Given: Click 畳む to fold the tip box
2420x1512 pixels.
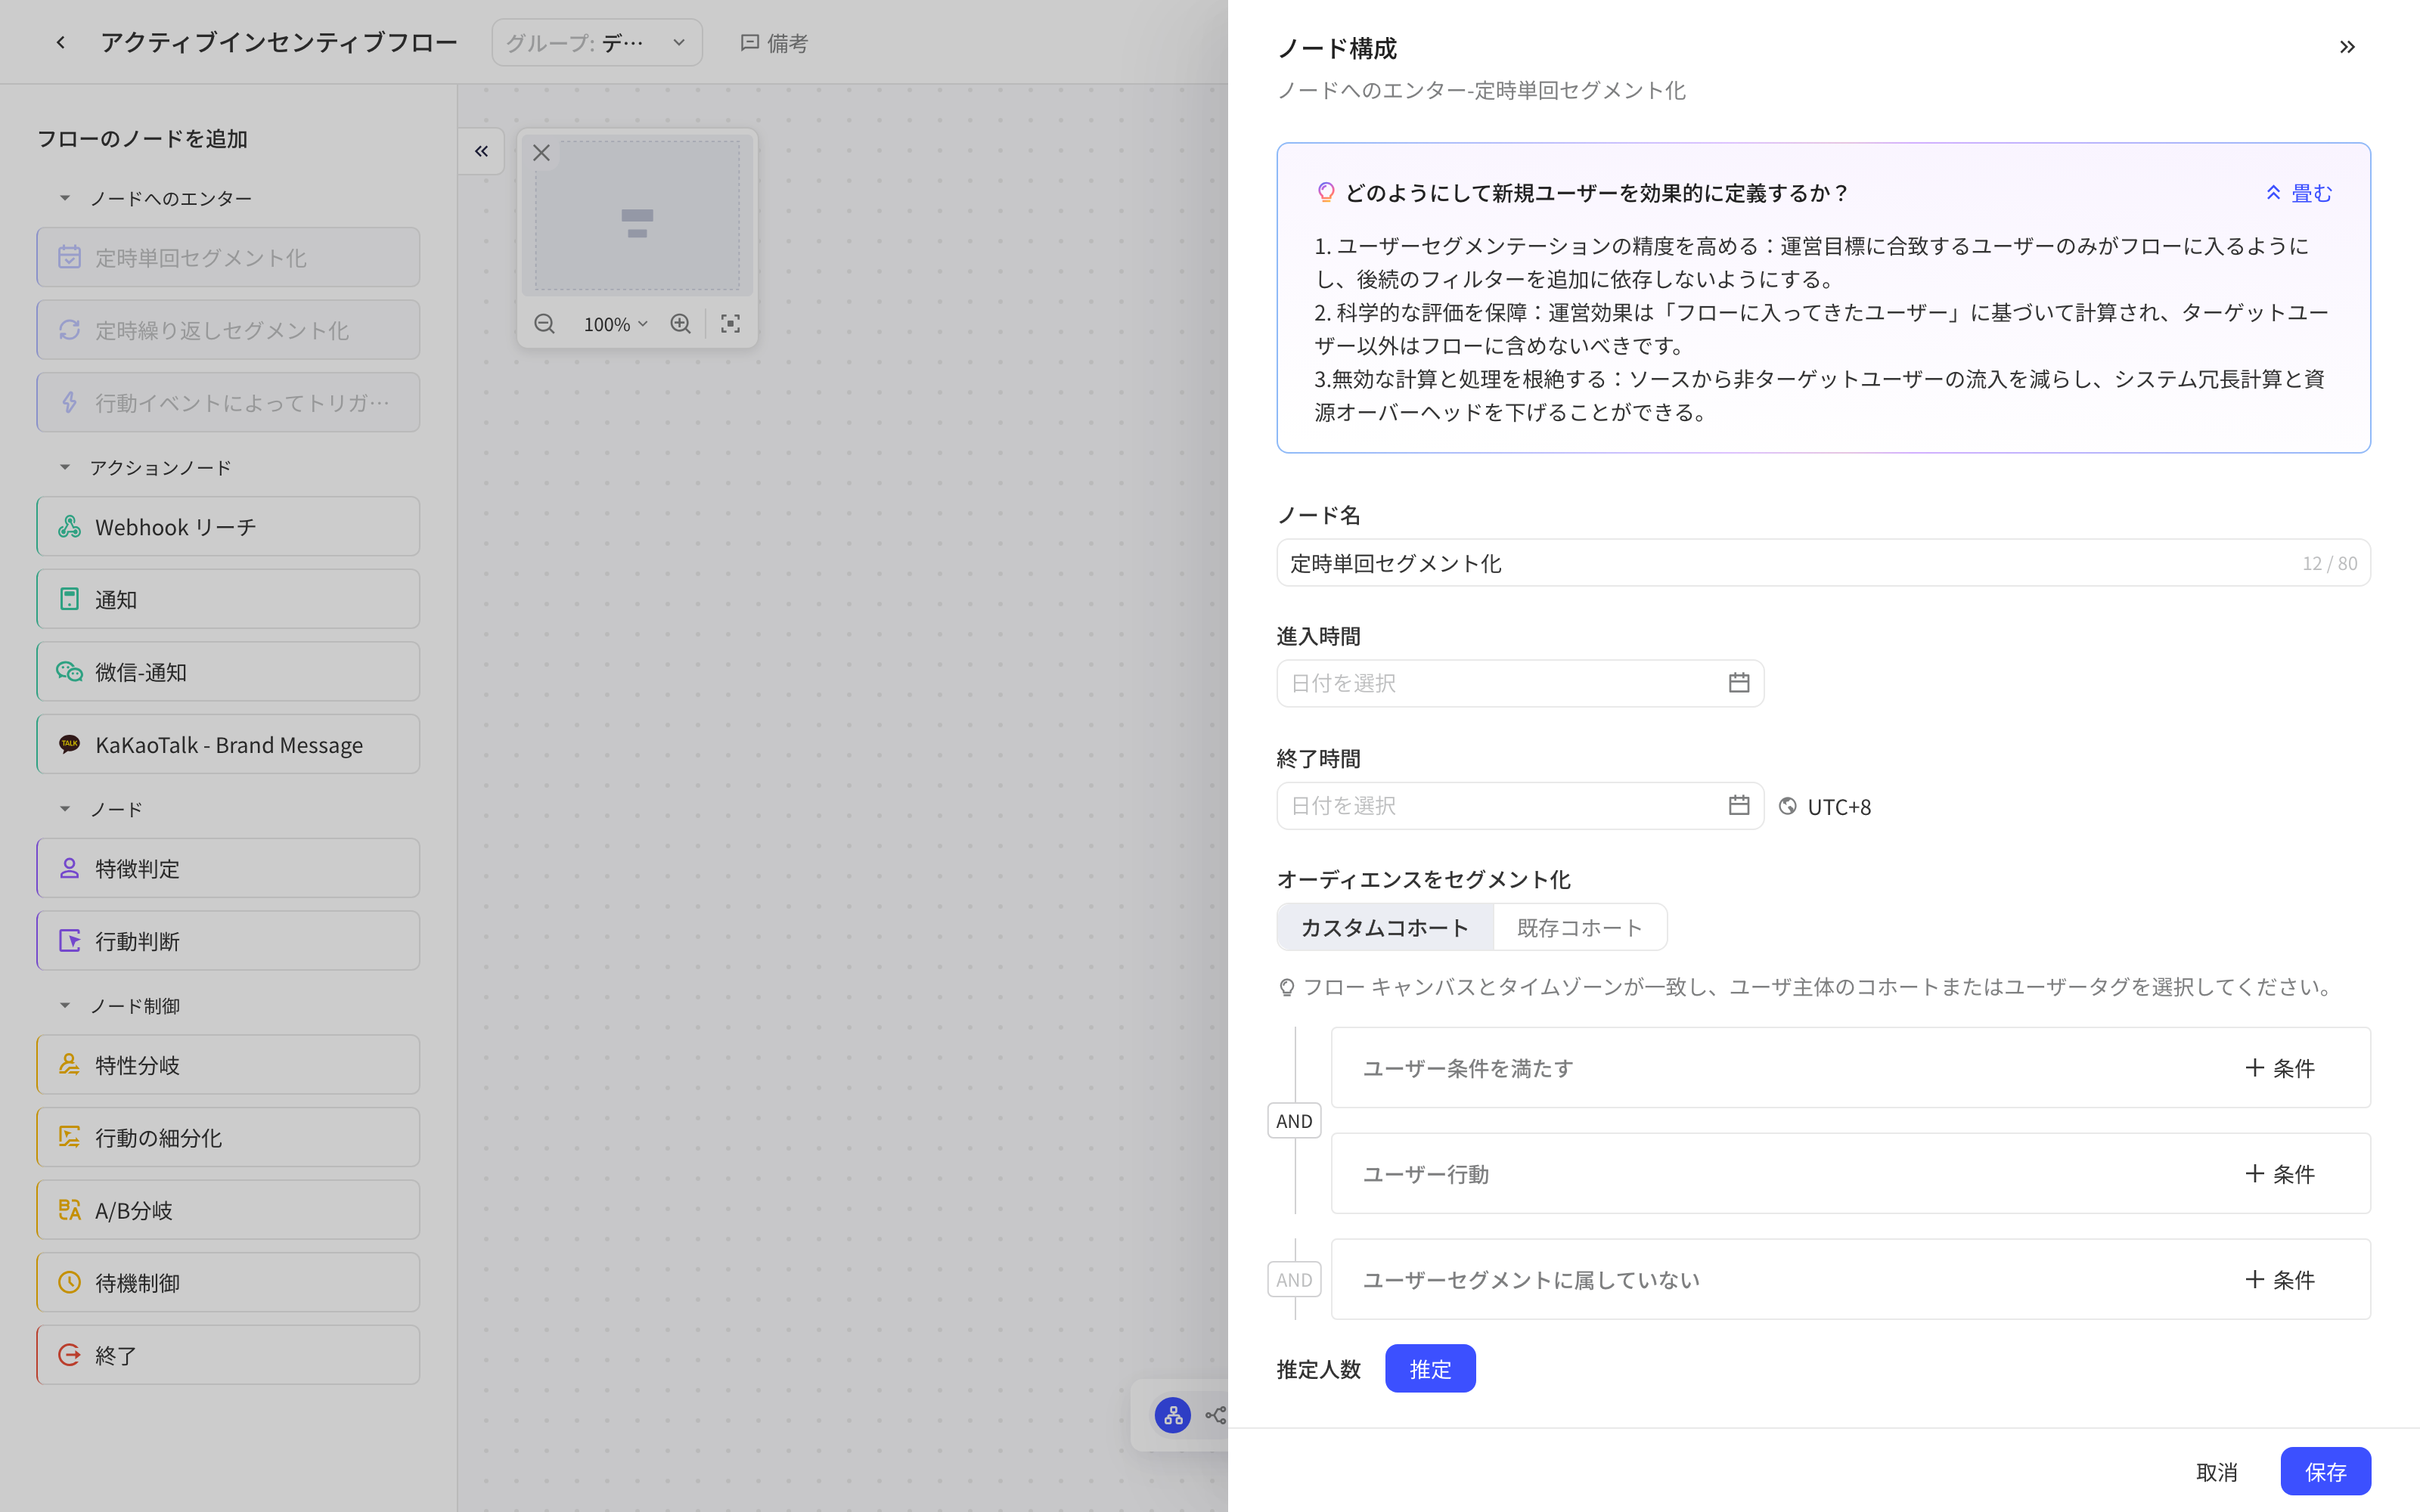Looking at the screenshot, I should tap(2299, 193).
